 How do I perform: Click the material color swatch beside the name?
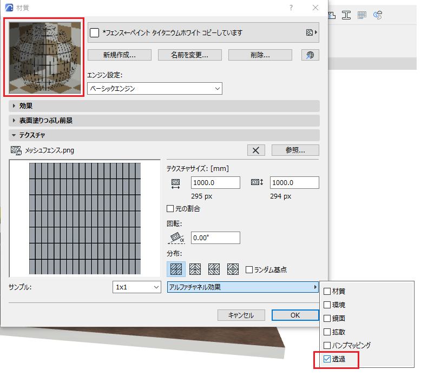[x=94, y=33]
